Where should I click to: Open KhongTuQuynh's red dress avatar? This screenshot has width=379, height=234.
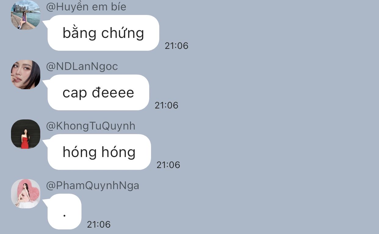(x=26, y=134)
